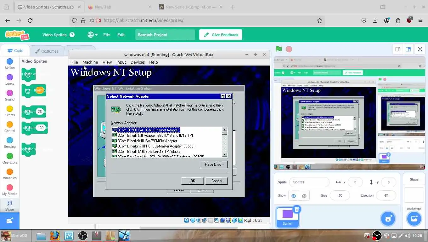Open the Scratch Edit menu
428x242 pixels.
[121, 35]
